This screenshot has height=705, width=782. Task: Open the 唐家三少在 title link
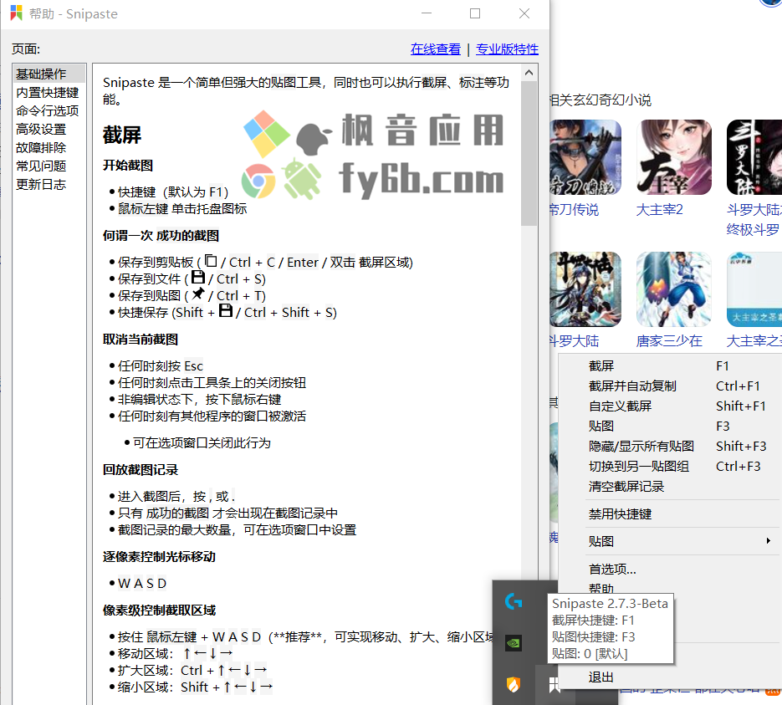point(669,341)
